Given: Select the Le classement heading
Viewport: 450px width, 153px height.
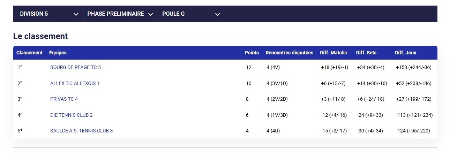Looking at the screenshot, I should click(40, 36).
